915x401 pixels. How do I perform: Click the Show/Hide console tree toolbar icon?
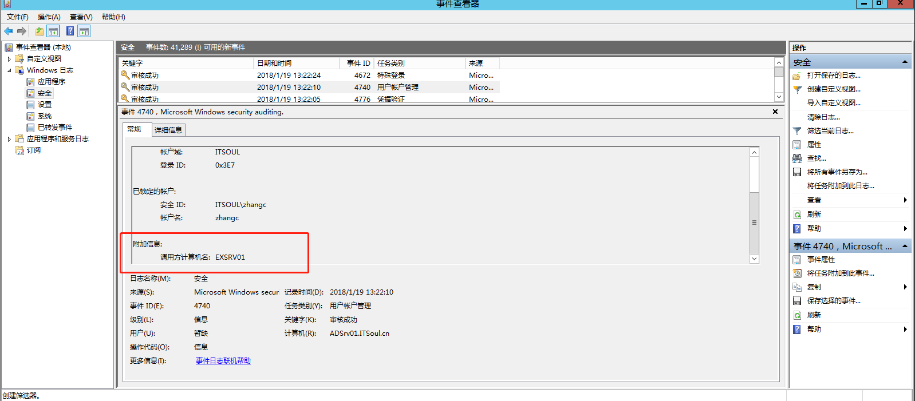coord(53,31)
